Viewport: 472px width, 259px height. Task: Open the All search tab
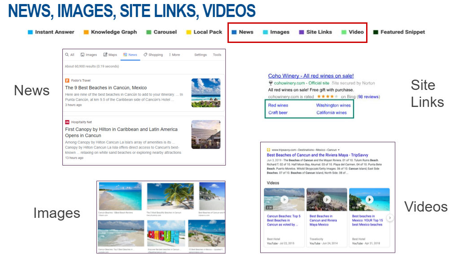coord(70,55)
